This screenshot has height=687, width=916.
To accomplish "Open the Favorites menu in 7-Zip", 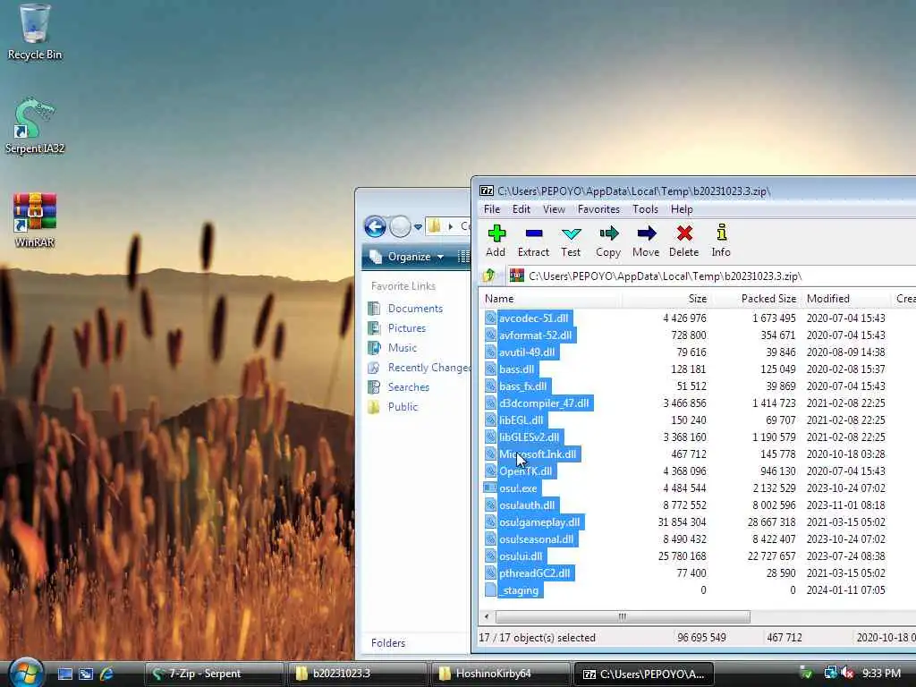I will [x=598, y=209].
